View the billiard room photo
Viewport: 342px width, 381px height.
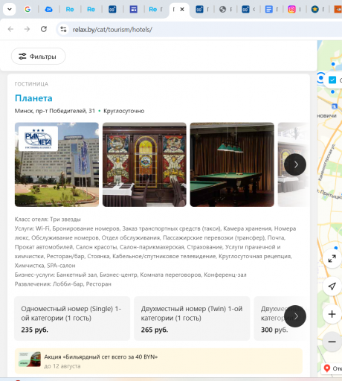click(x=232, y=164)
